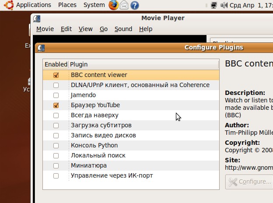The width and height of the screenshot is (273, 203).
Task: Select the Запись видео дисков plugin name
Action: tap(103, 136)
